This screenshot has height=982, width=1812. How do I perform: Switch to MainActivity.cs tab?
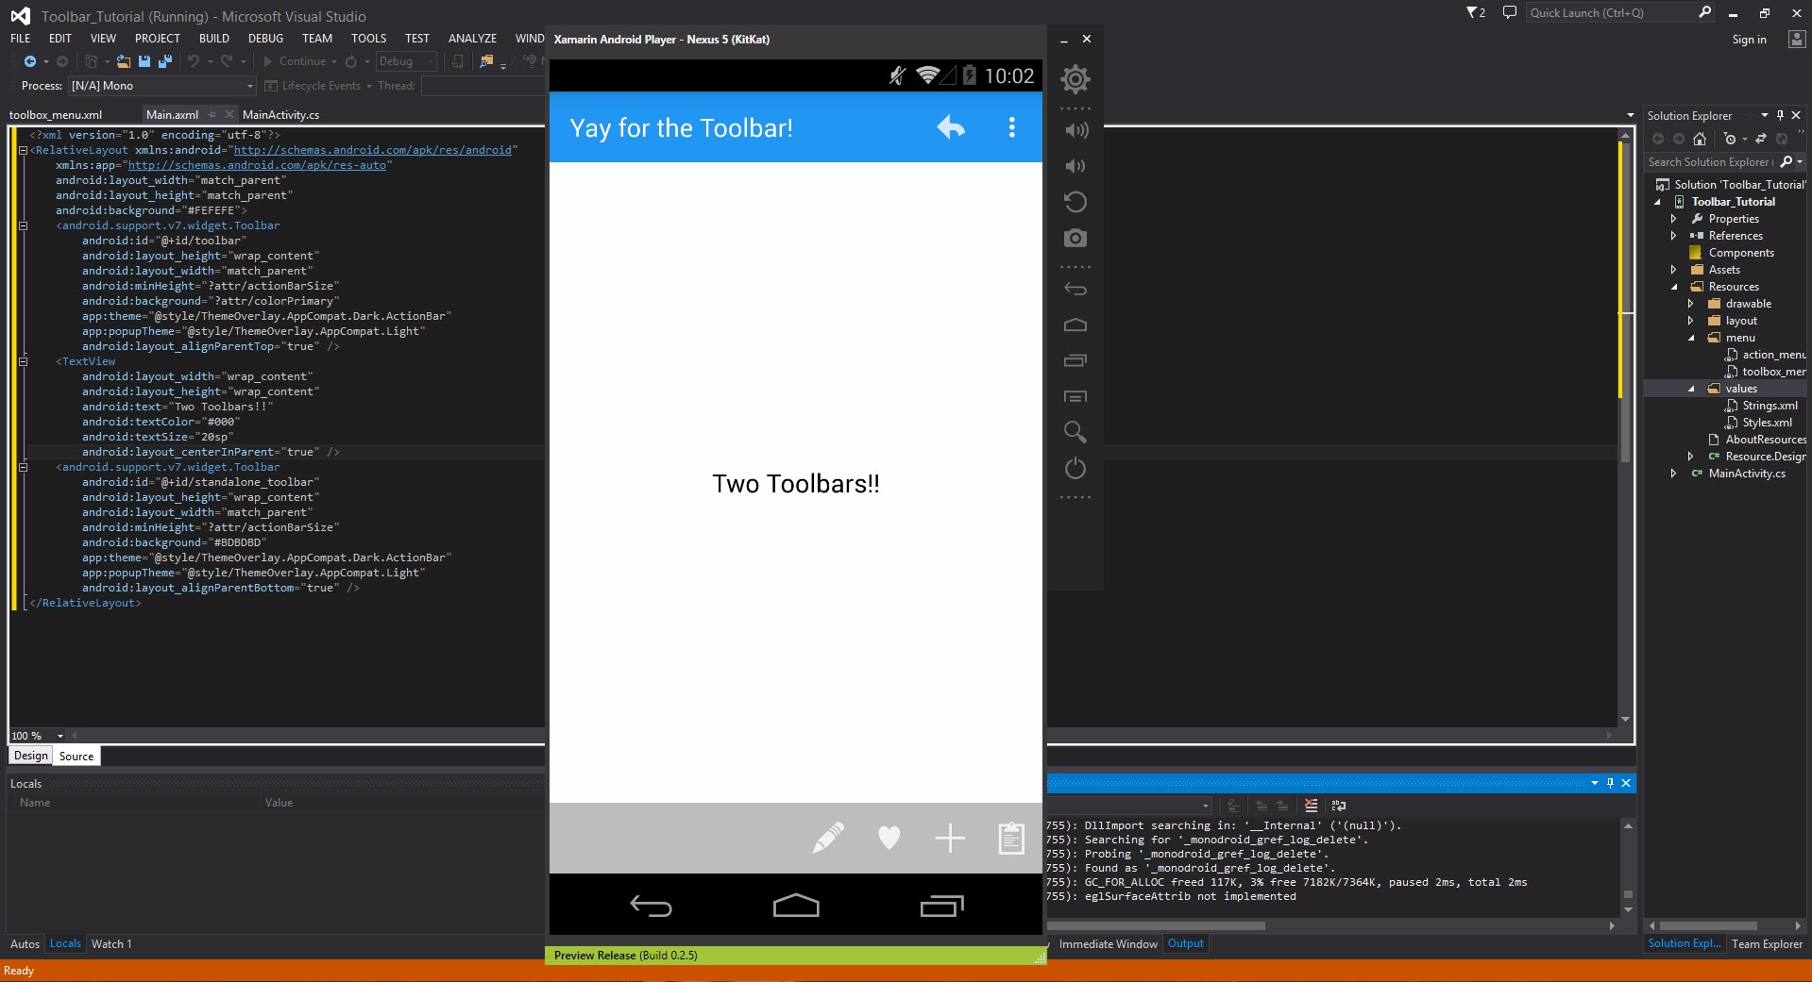click(280, 115)
